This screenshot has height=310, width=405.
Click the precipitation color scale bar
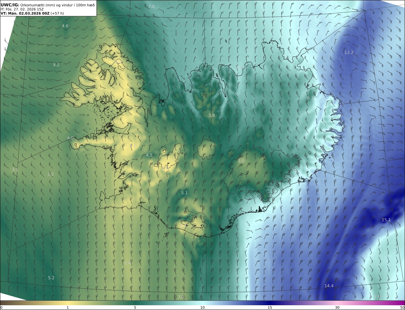coord(202,303)
